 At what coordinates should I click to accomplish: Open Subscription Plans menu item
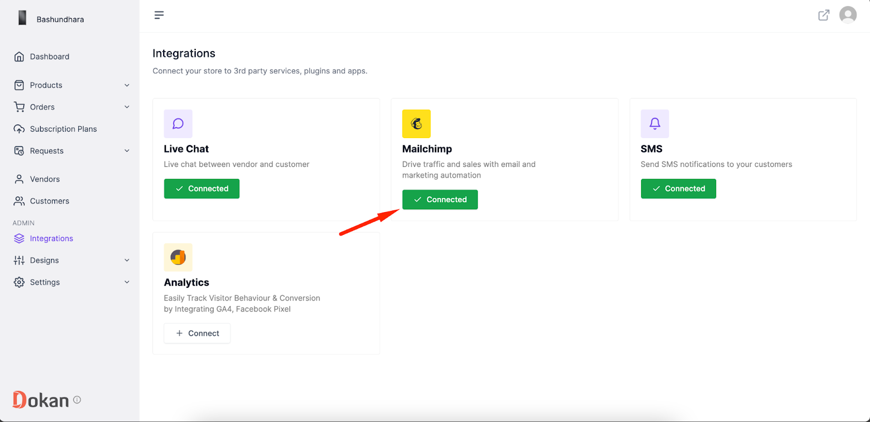tap(63, 129)
